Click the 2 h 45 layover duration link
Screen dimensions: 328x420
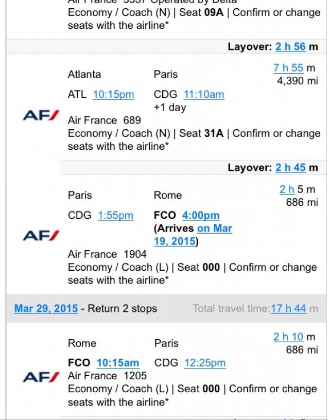pyautogui.click(x=291, y=168)
